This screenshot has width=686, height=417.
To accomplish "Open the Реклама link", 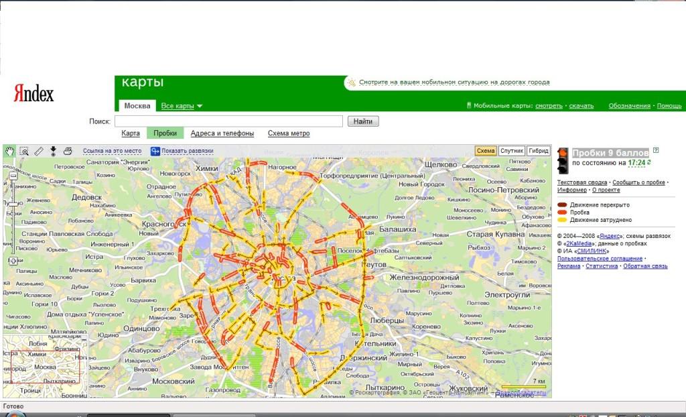I will pyautogui.click(x=569, y=266).
